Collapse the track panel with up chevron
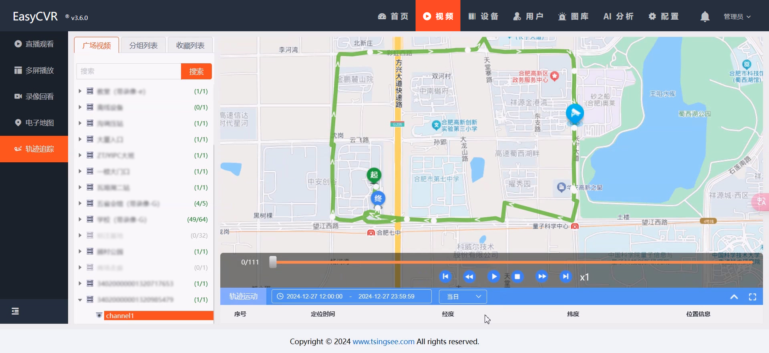 [x=734, y=297]
